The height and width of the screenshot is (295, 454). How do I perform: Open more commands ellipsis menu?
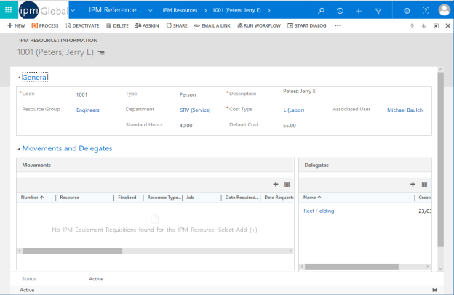[338, 25]
